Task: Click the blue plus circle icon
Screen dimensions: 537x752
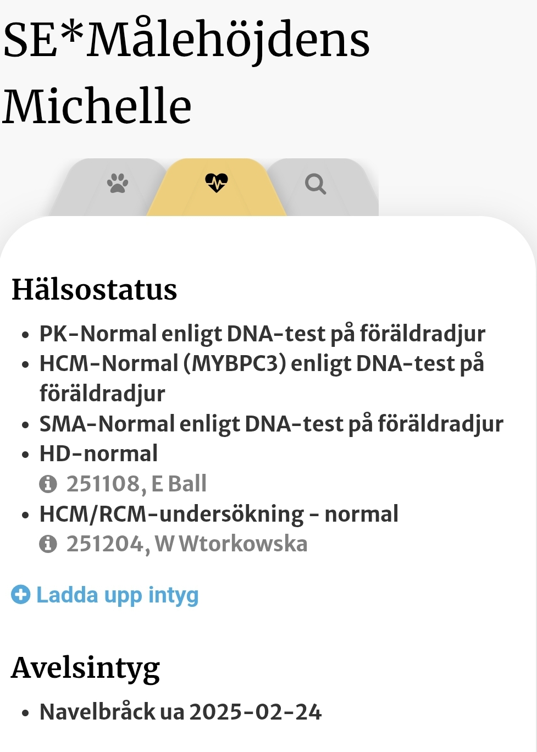Action: coord(21,595)
